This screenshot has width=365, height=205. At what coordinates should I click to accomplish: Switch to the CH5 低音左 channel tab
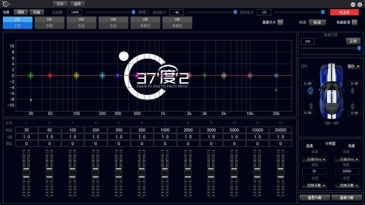coord(145,22)
